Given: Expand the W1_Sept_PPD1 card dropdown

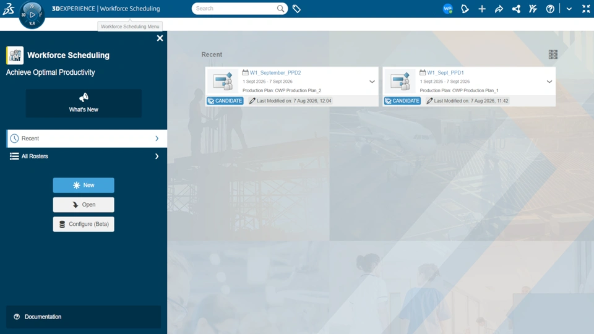Looking at the screenshot, I should point(549,82).
